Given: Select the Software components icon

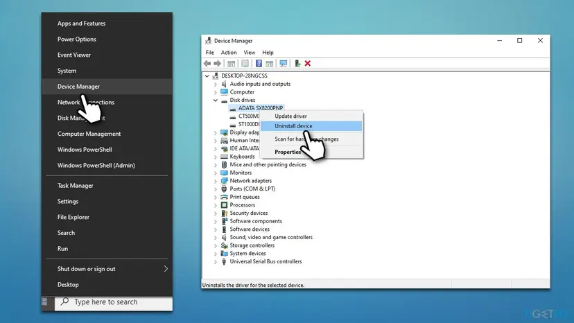Looking at the screenshot, I should click(x=224, y=221).
